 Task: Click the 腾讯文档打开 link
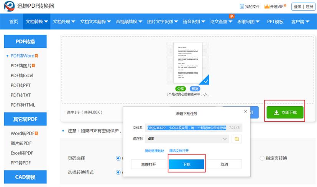(179, 151)
